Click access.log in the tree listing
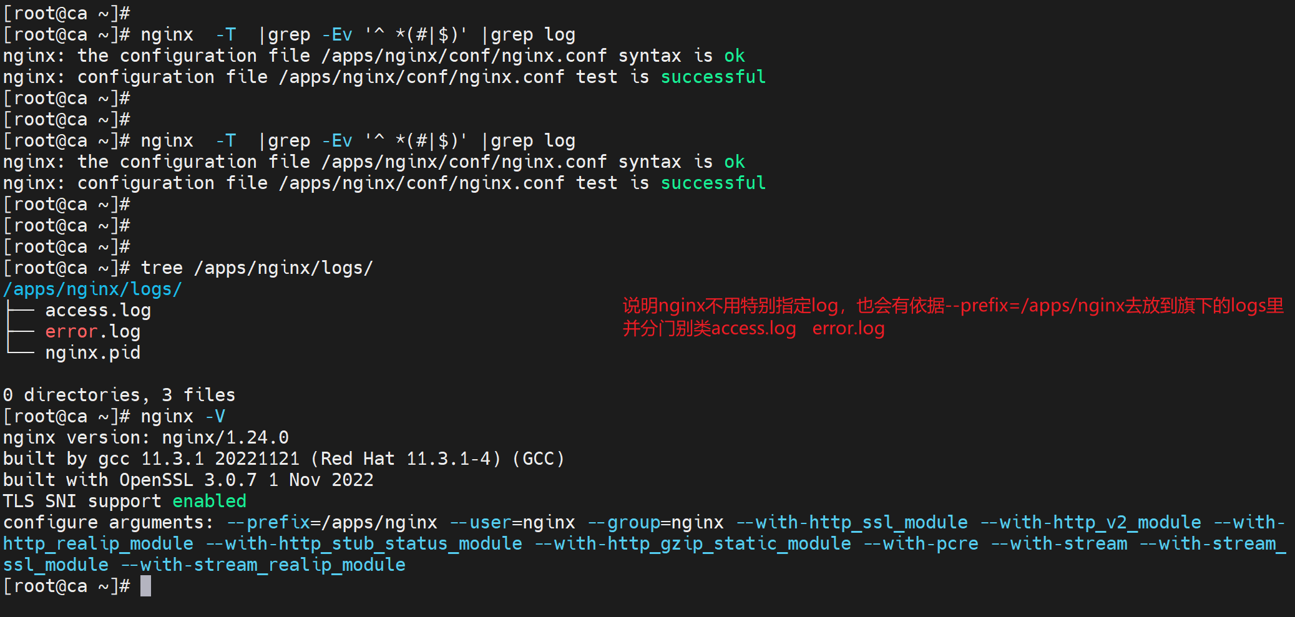1295x617 pixels. [x=98, y=310]
